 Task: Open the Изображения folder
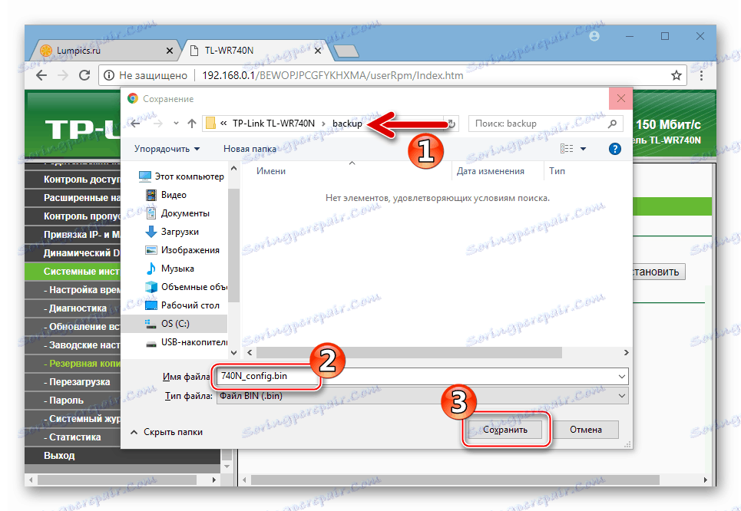(183, 250)
